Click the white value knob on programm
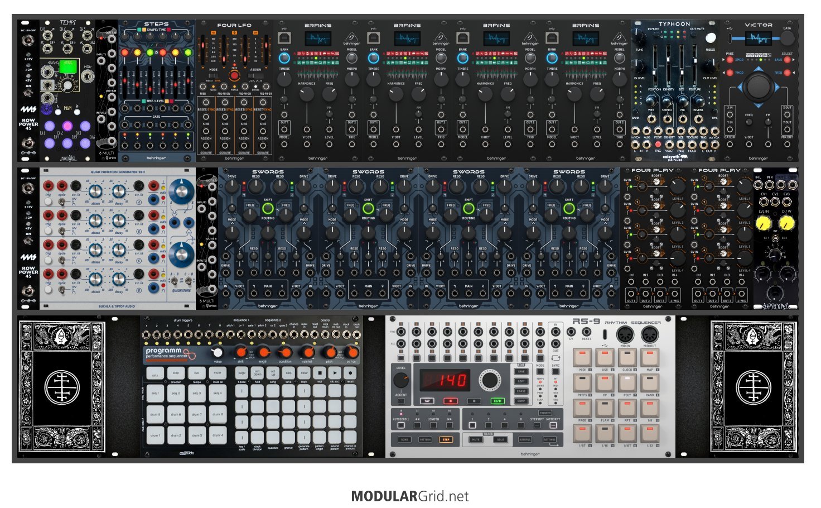Screen dimensions: 821x508 click(x=218, y=352)
